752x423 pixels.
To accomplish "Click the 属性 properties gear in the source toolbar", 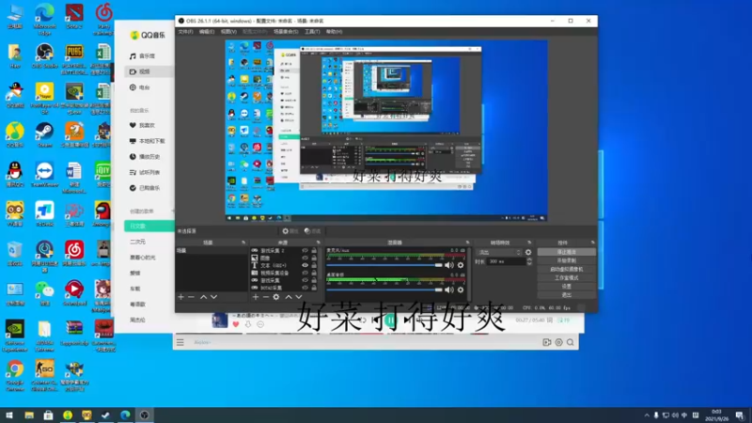I will 290,231.
